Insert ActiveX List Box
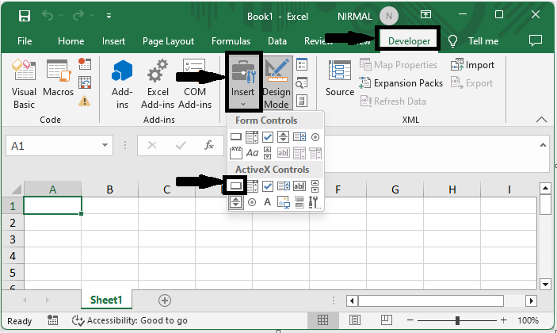Image resolution: width=557 pixels, height=333 pixels. [284, 186]
